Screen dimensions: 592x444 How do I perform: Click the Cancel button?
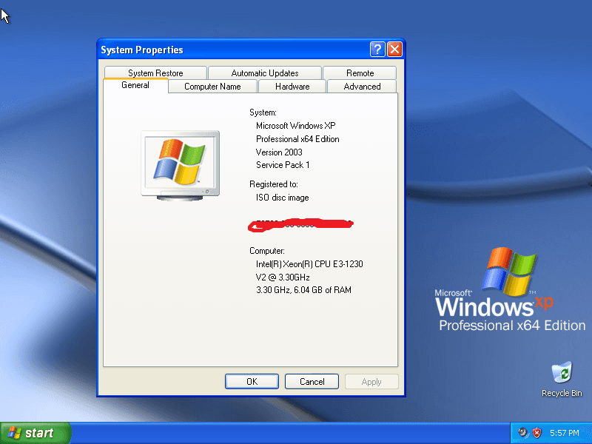coord(312,382)
